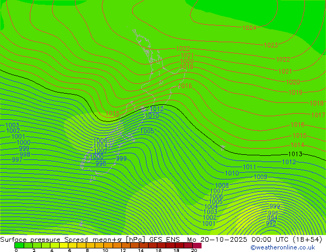The height and width of the screenshot is (252, 326).
Task: Click the 1024 isobar label
Action: coord(249,28)
